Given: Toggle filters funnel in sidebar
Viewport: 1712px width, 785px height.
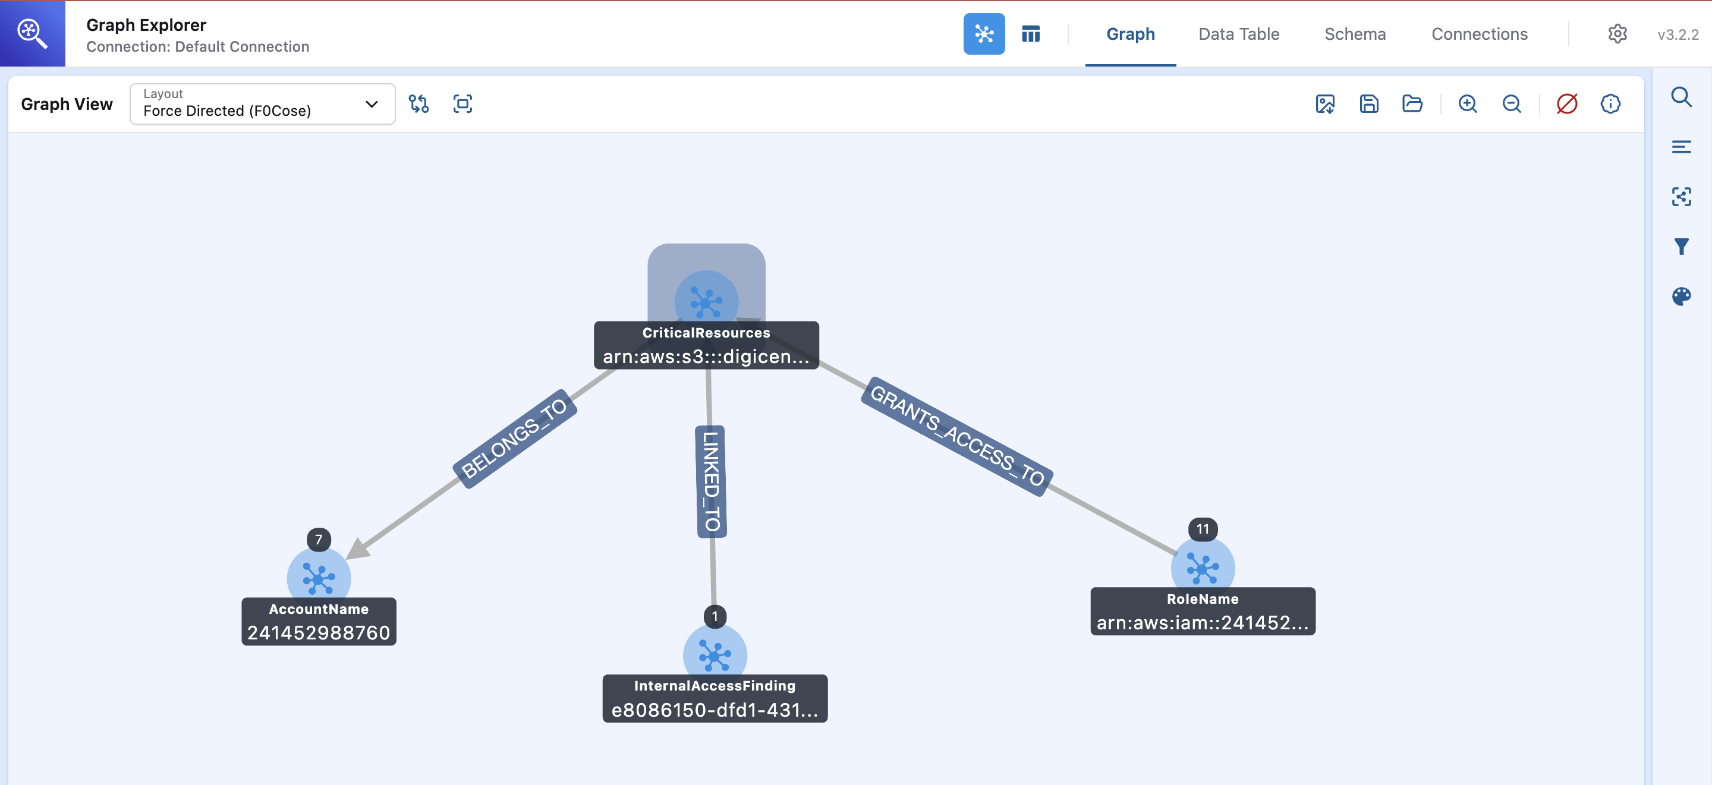Looking at the screenshot, I should click(x=1682, y=247).
